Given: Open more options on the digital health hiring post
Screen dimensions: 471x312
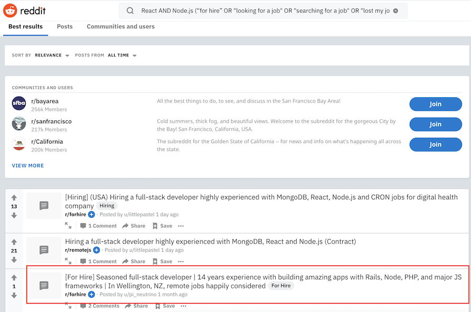Looking at the screenshot, I should (181, 226).
